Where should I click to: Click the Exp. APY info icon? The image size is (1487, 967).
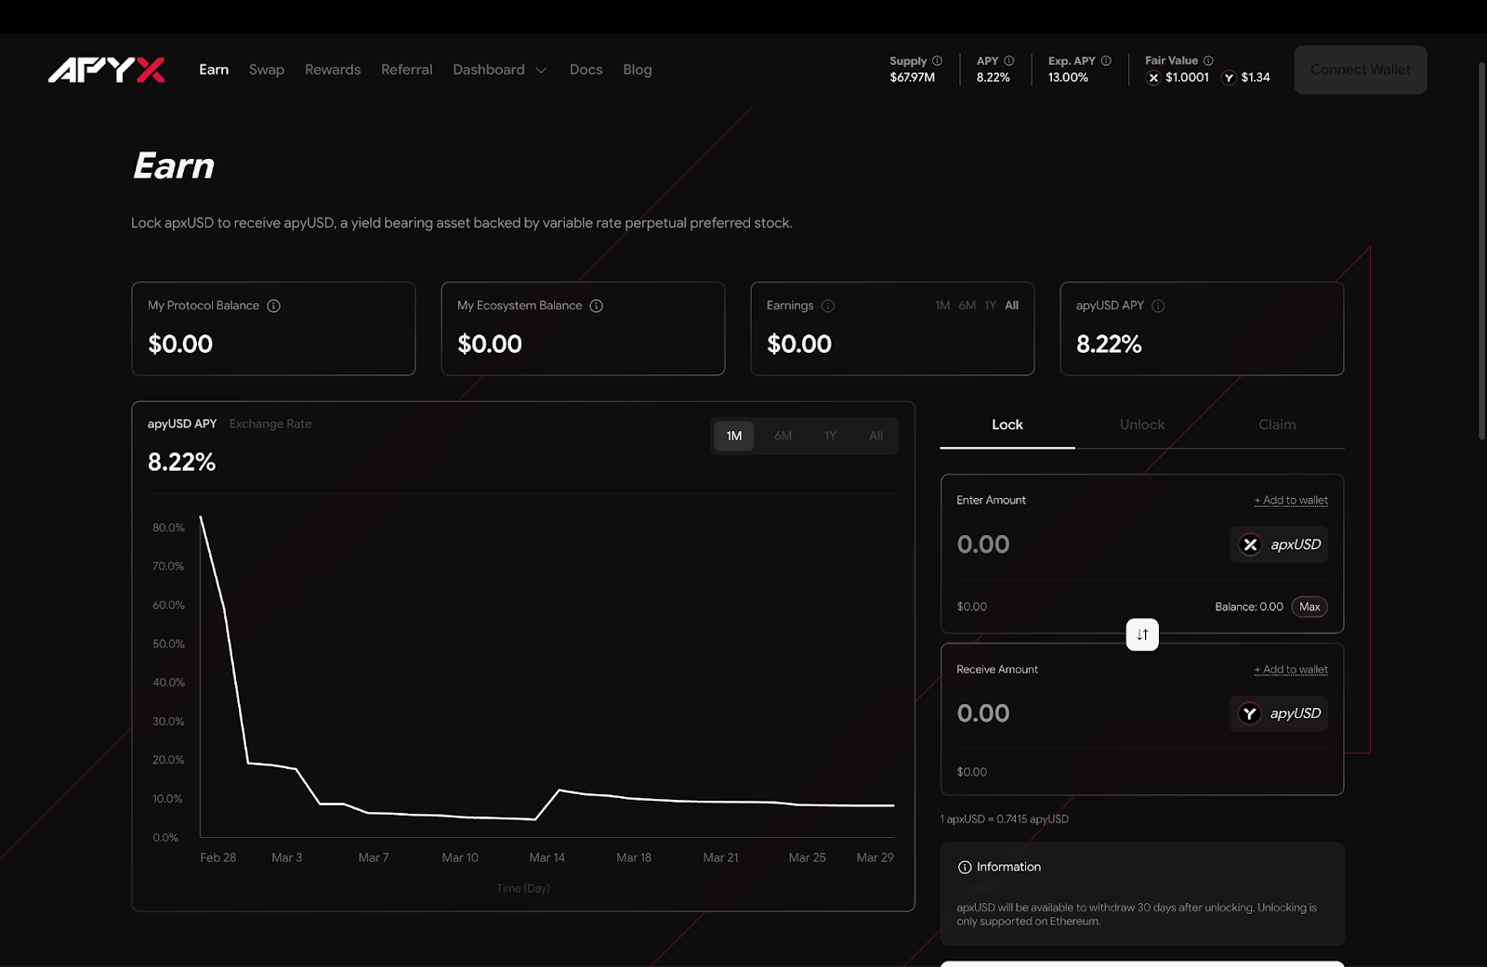(x=1106, y=60)
